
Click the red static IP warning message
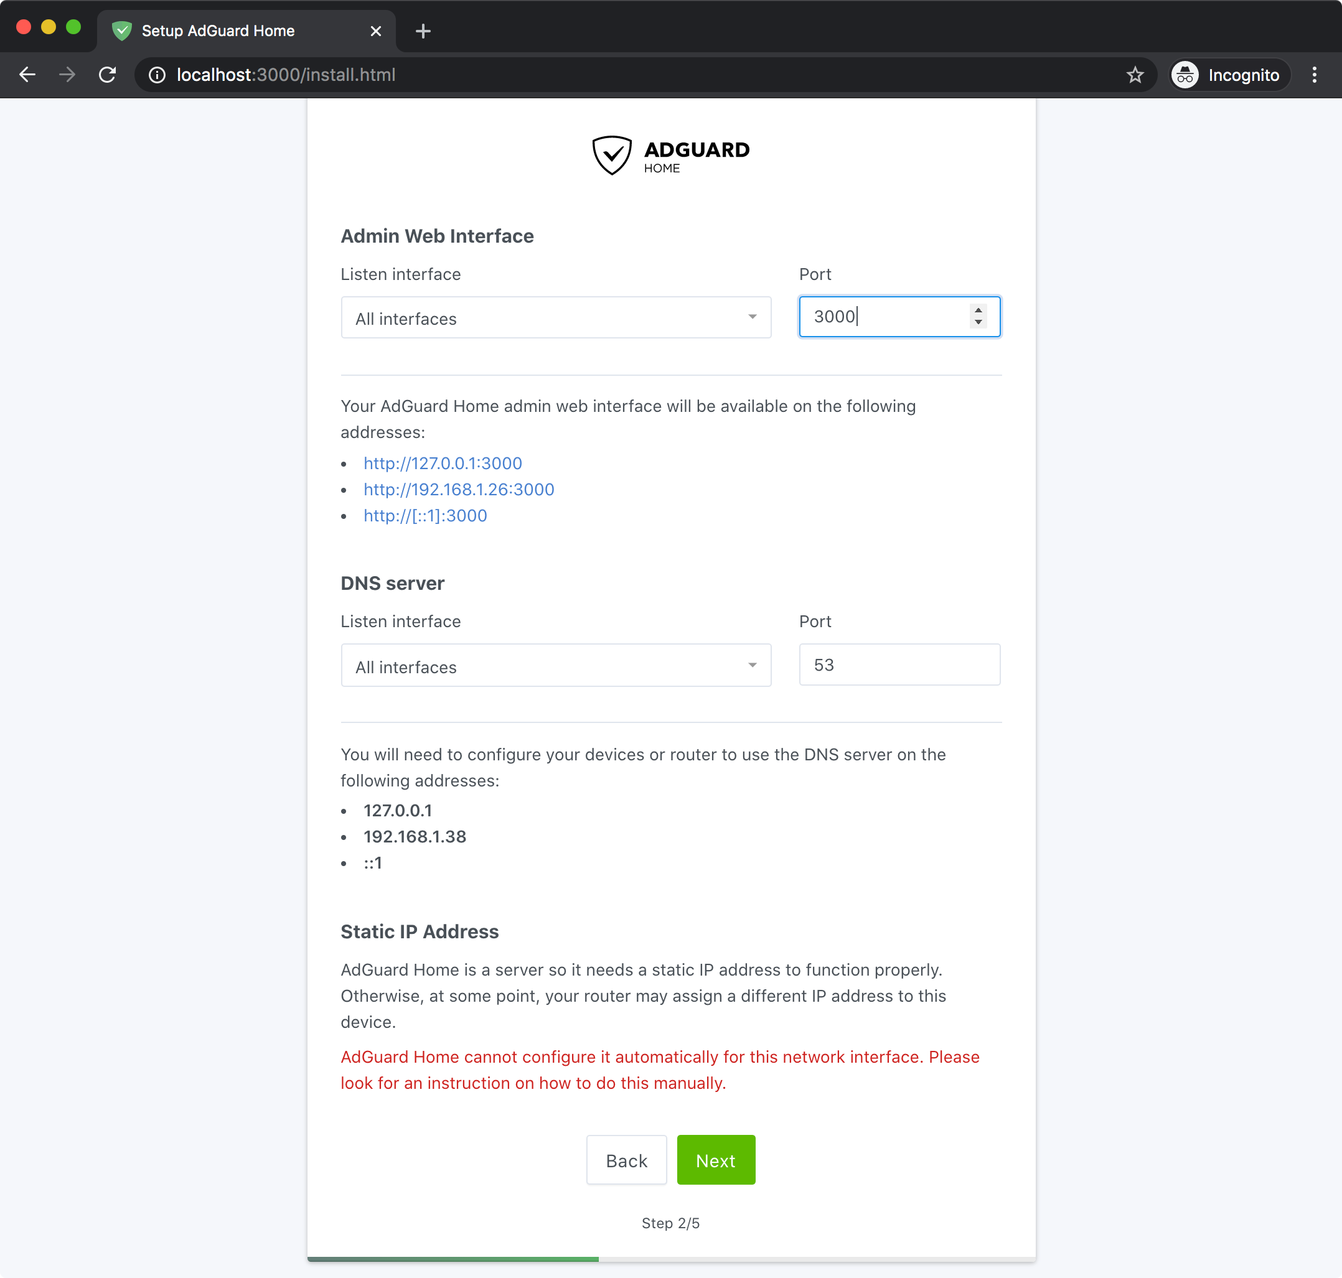click(x=660, y=1070)
